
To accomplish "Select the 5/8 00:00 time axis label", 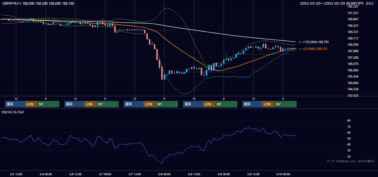I will [164, 174].
